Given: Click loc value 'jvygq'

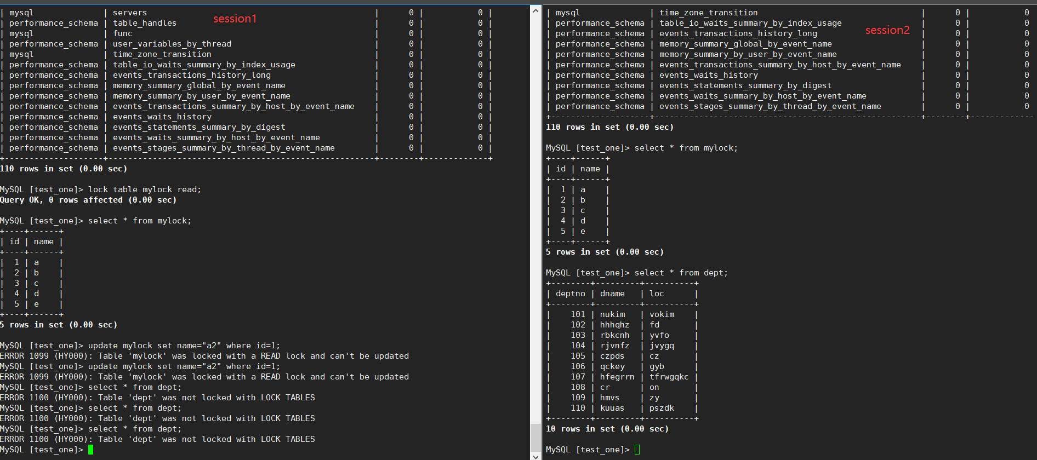Looking at the screenshot, I should (x=662, y=346).
